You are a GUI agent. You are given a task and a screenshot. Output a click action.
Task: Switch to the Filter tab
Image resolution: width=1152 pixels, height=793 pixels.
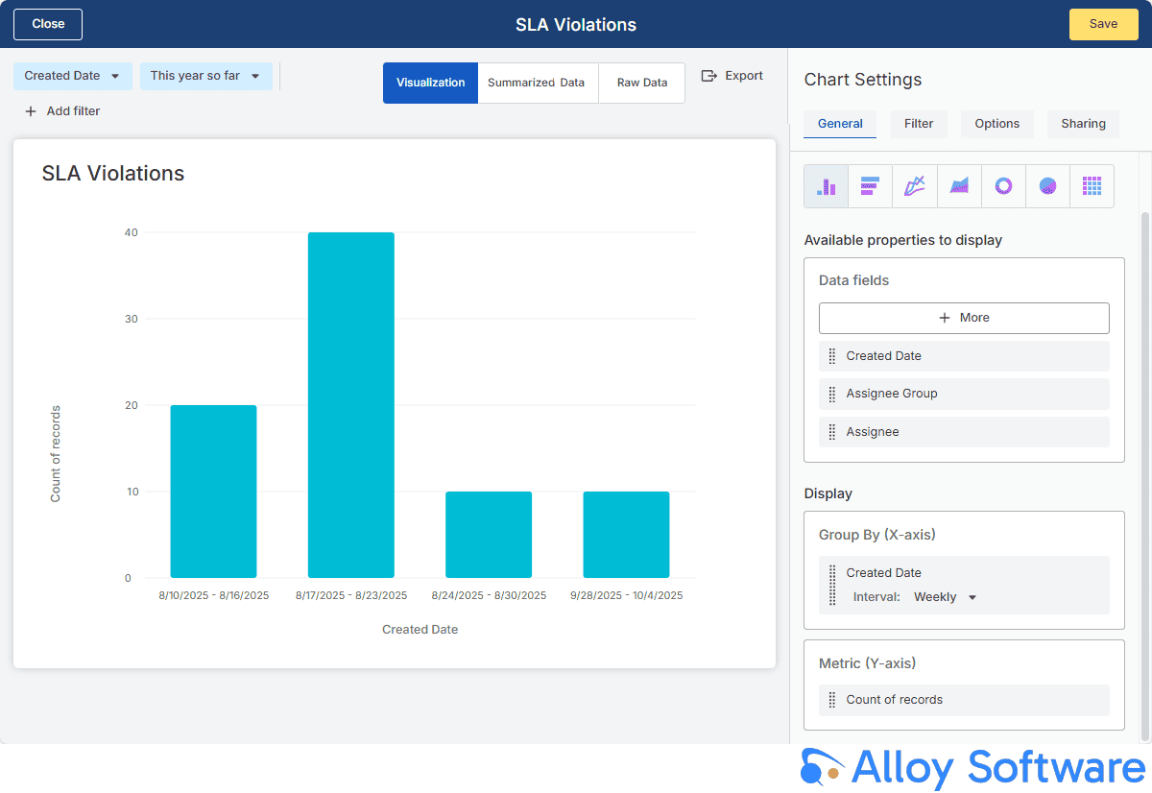[x=919, y=124]
